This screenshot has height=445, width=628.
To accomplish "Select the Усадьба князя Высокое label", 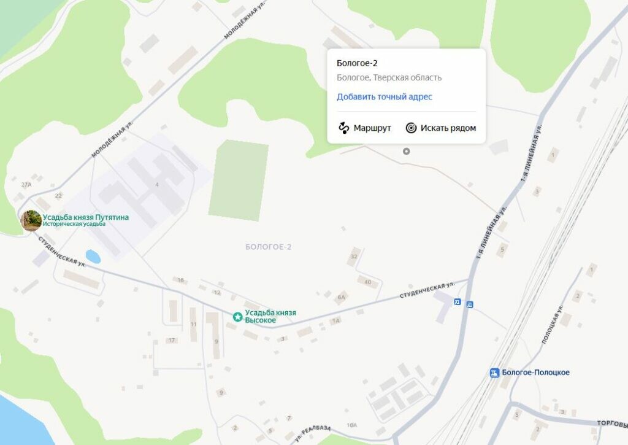I will [x=270, y=316].
